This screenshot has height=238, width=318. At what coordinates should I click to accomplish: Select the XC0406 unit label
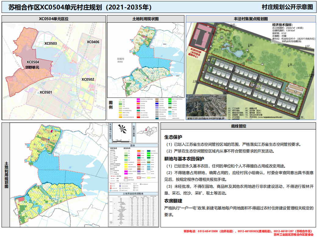tap(93, 42)
